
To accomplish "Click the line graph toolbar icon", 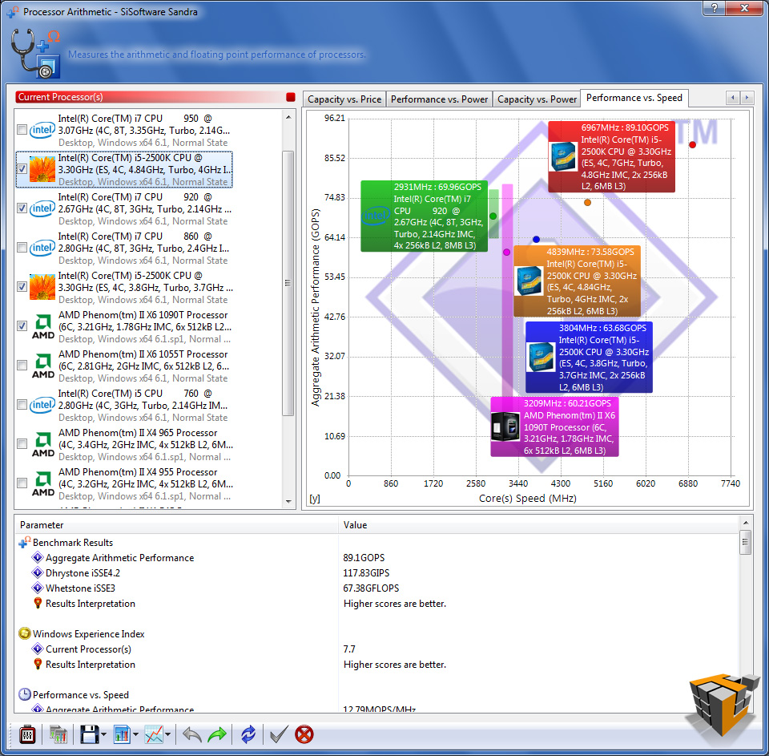I will [154, 734].
